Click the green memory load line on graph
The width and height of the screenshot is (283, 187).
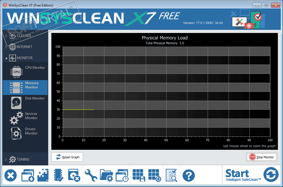pyautogui.click(x=78, y=109)
